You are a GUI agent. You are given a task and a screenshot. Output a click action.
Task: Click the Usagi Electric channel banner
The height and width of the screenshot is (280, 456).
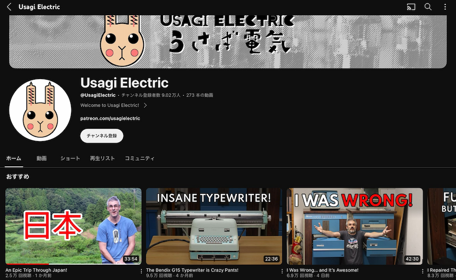click(x=227, y=42)
